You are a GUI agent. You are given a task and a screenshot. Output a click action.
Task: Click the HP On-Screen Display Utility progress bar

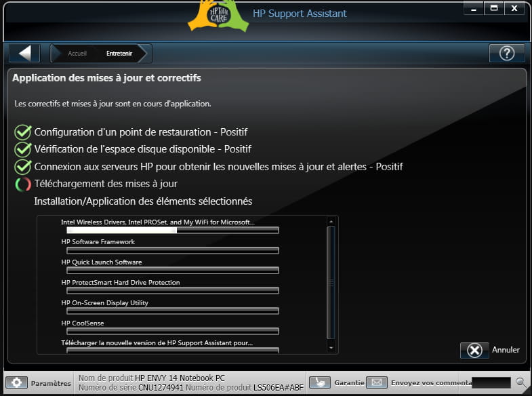[x=173, y=311]
